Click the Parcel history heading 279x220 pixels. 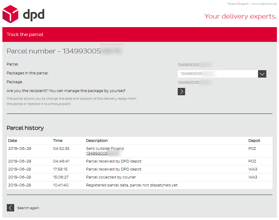(x=25, y=128)
